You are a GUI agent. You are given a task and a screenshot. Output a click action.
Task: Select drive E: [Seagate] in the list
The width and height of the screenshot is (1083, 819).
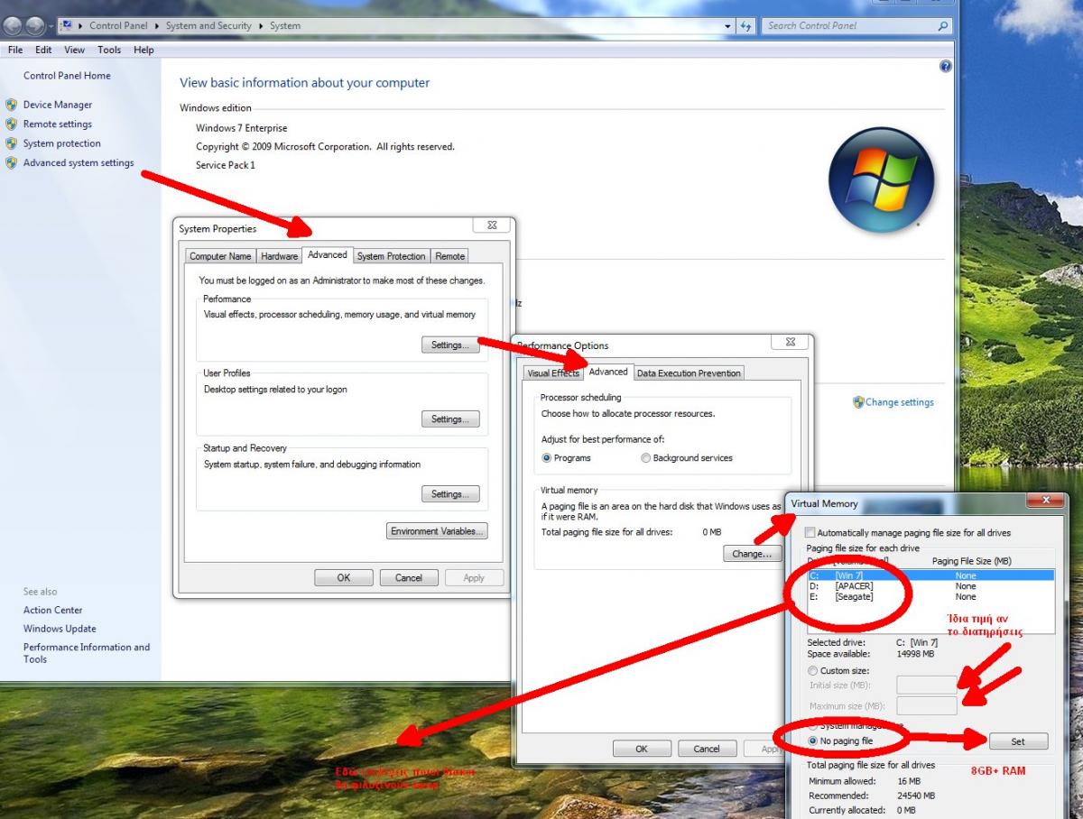[x=930, y=597]
